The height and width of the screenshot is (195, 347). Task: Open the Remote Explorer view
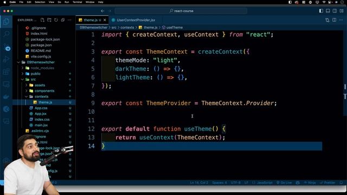coord(7,84)
